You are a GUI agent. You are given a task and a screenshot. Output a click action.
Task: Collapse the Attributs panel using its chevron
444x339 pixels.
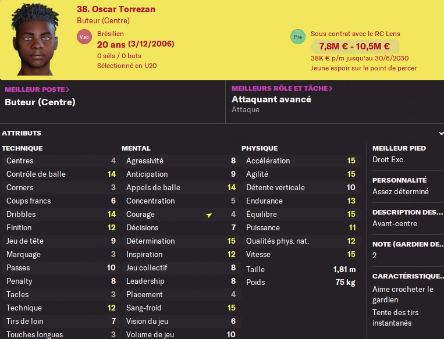[x=441, y=133]
